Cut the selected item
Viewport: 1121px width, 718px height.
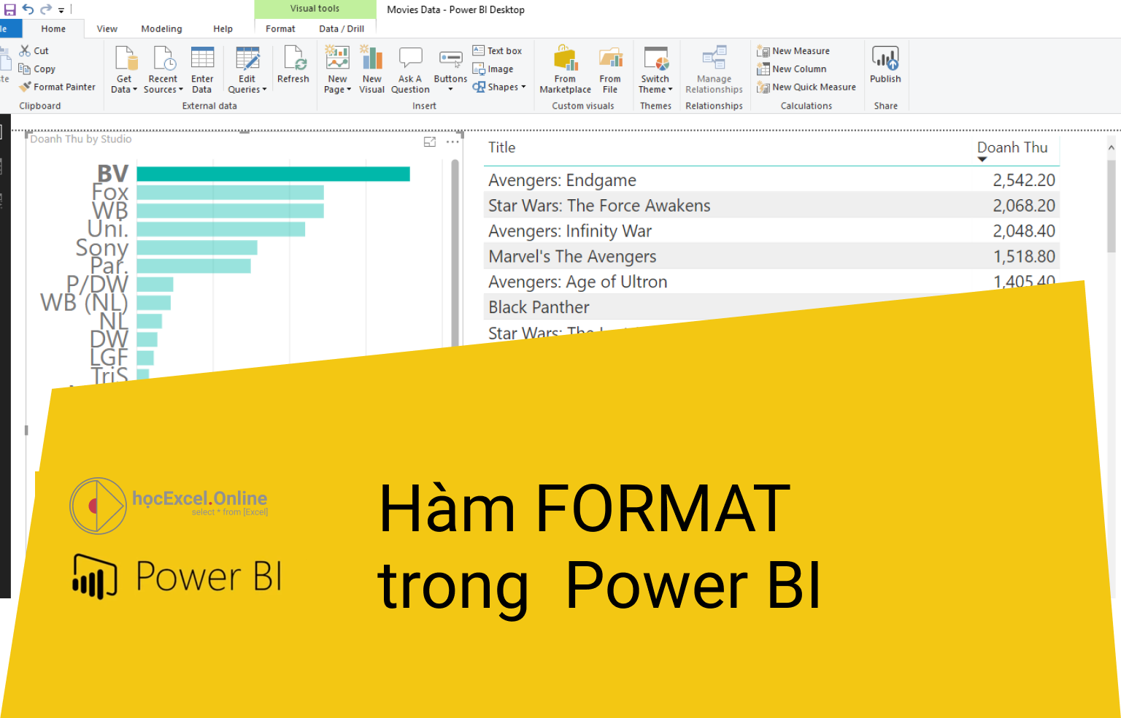(34, 50)
